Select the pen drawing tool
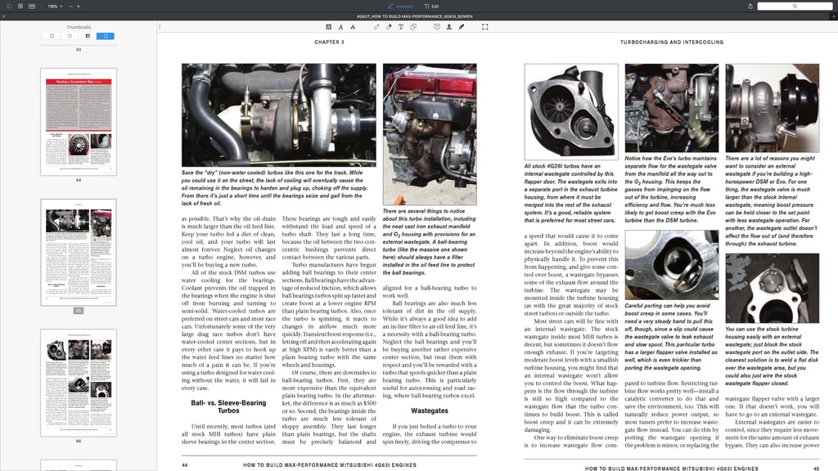This screenshot has width=838, height=471. (376, 27)
